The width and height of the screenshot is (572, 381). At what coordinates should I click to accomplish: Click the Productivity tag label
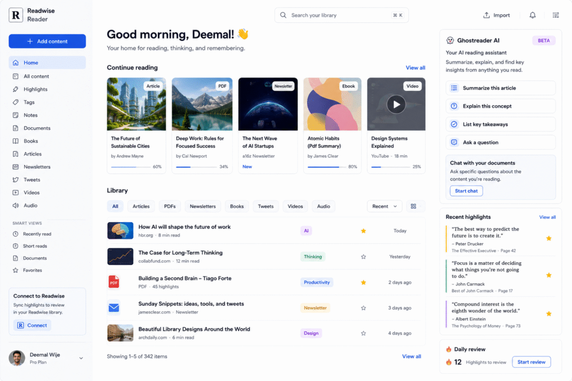coord(317,282)
